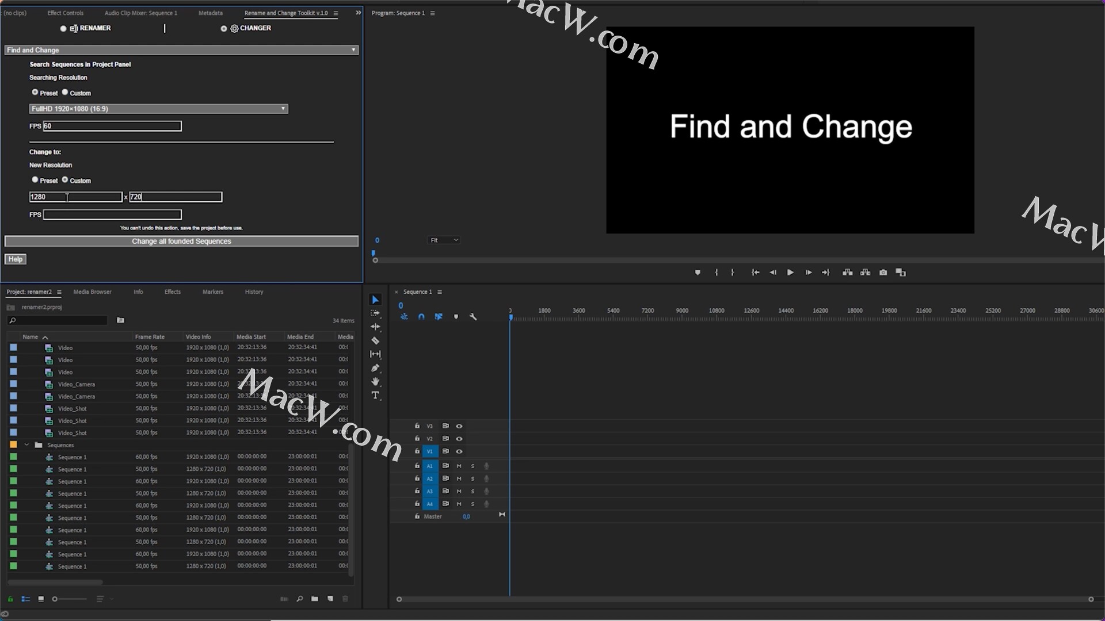Screen dimensions: 1105x621
Task: Select the RENAMER mode radio button
Action: 63,28
